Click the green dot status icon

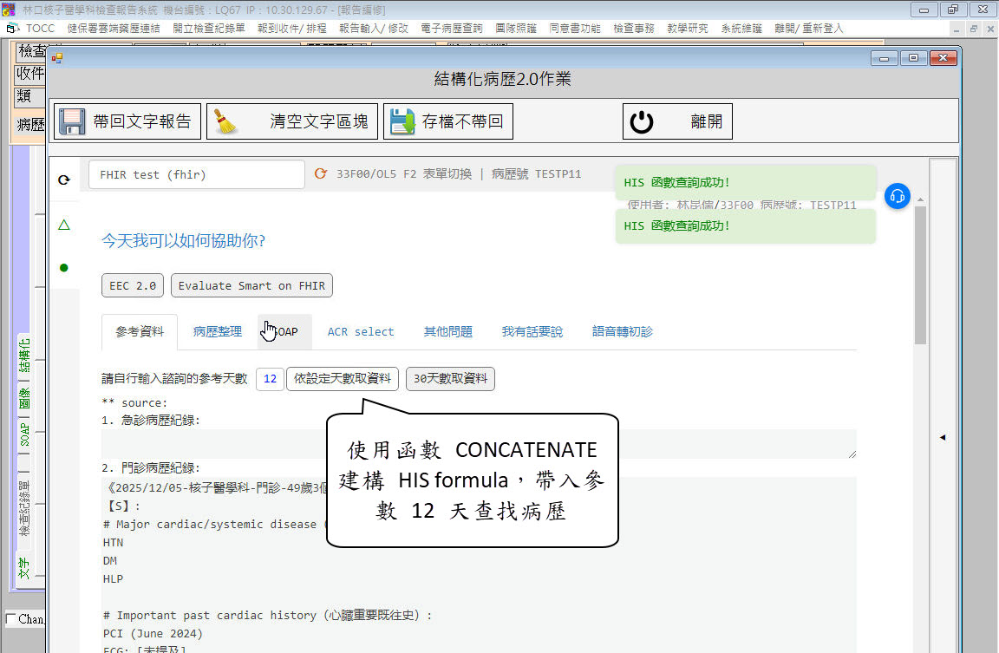click(x=63, y=267)
